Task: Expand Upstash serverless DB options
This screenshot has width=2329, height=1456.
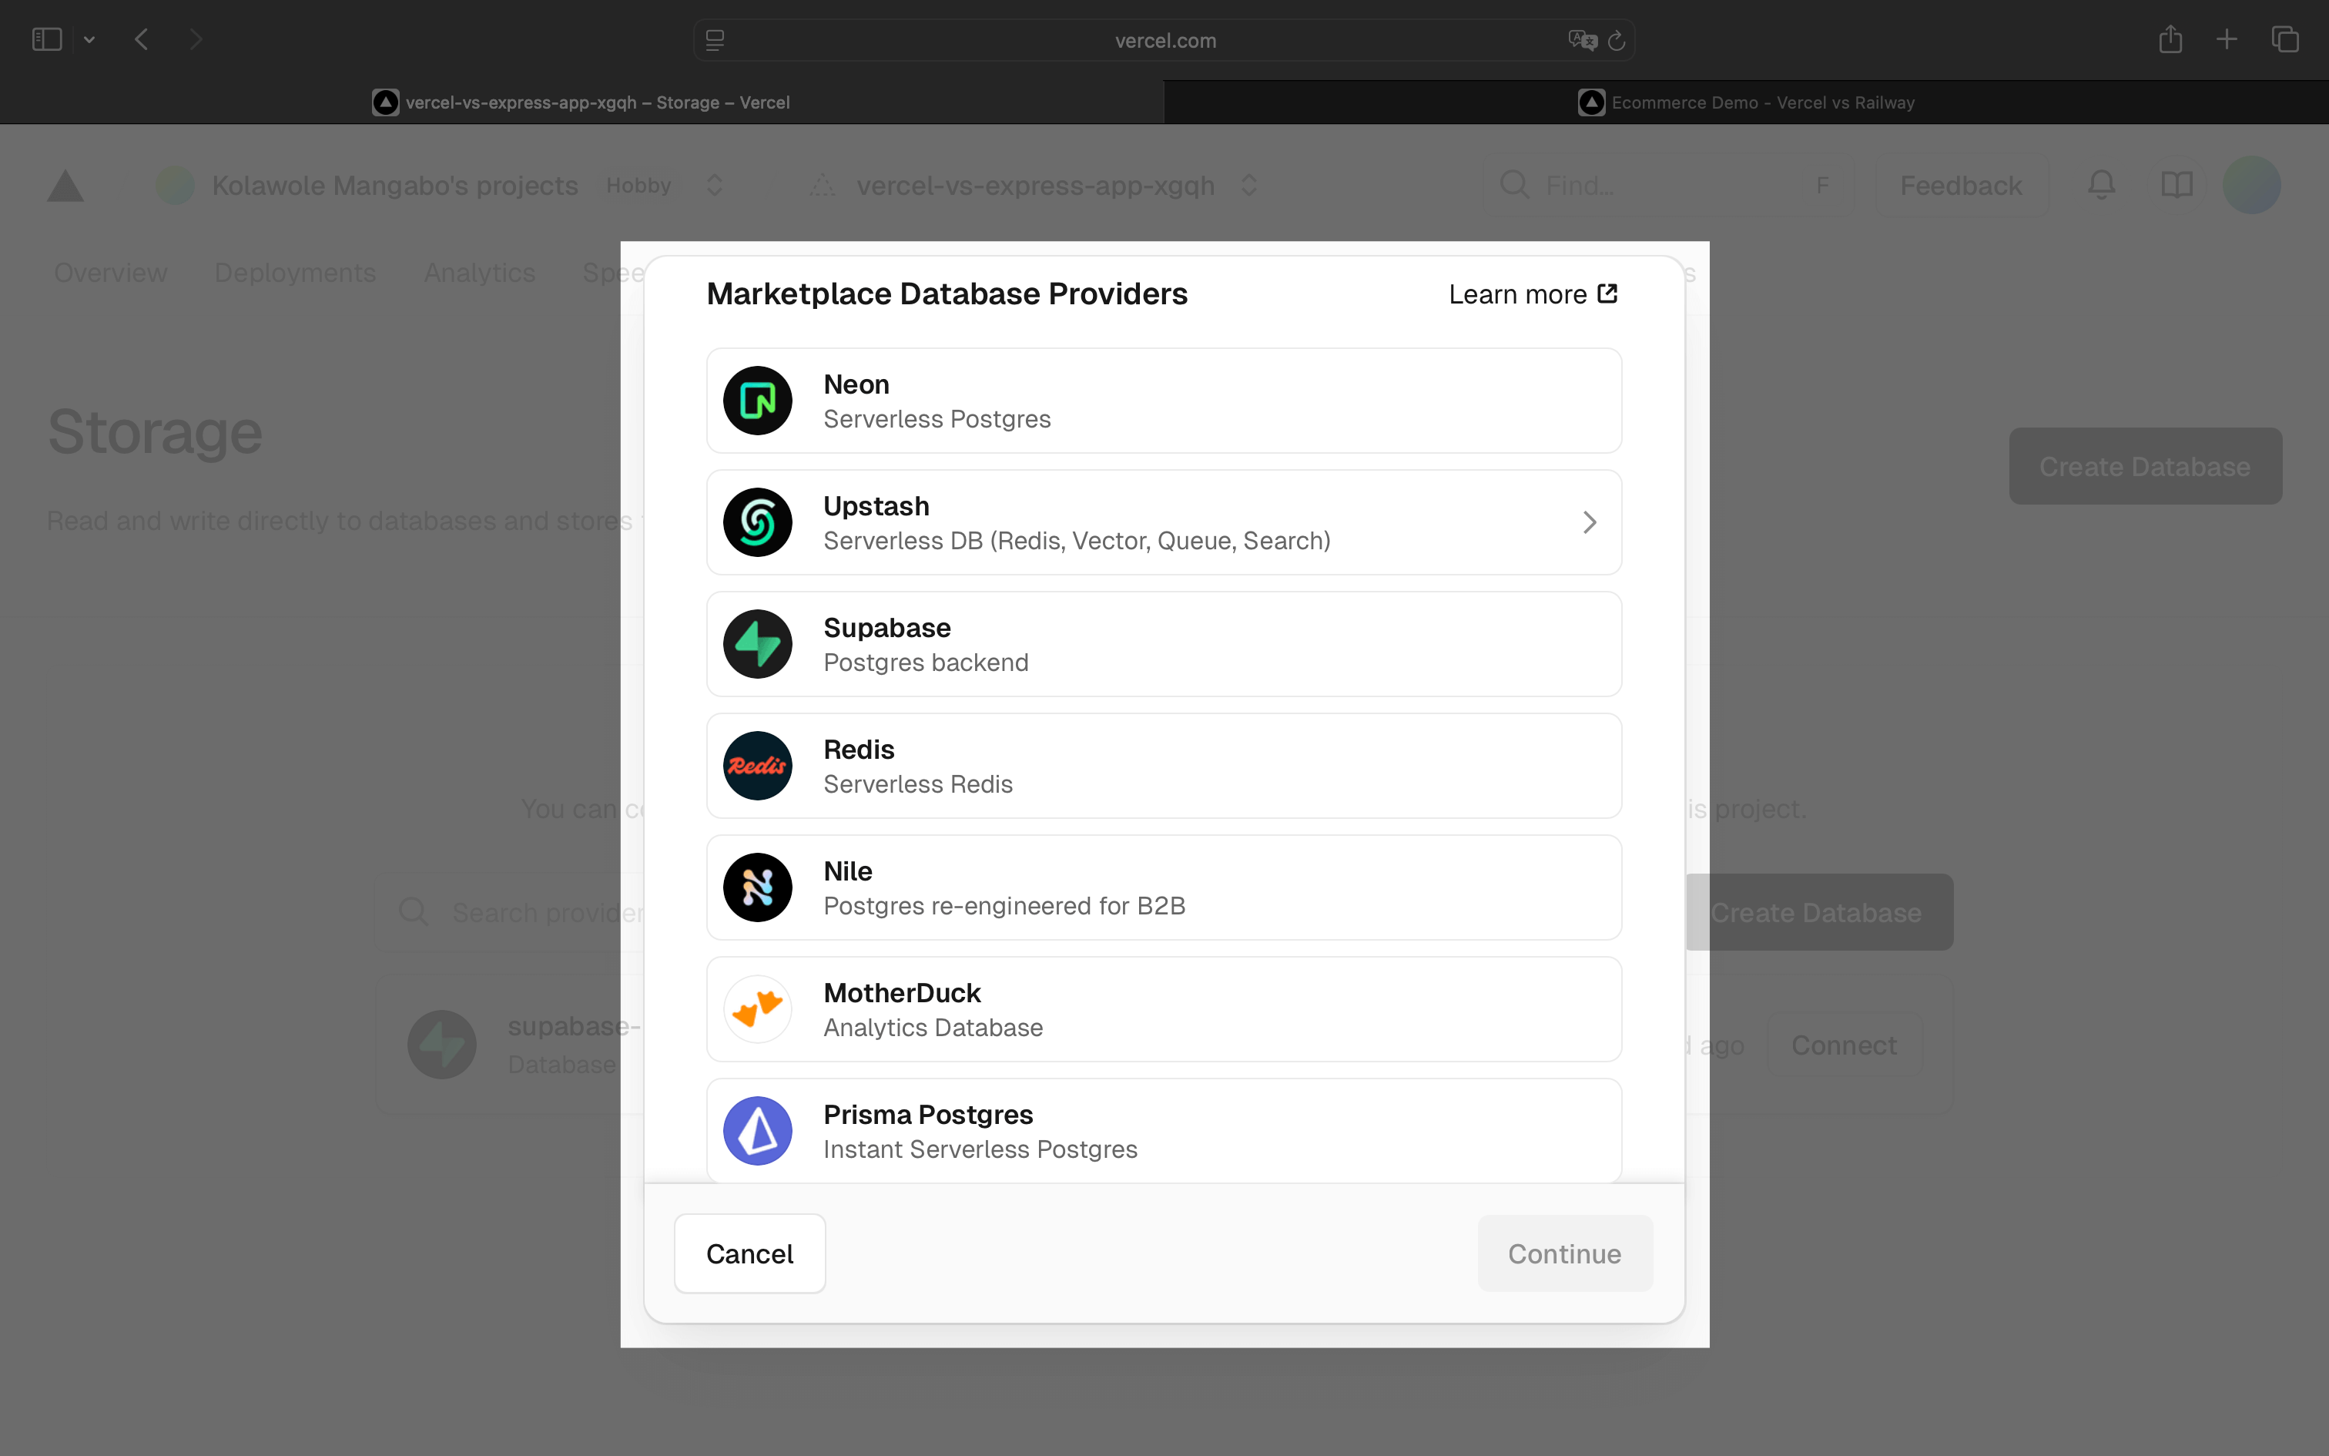Action: [1588, 522]
